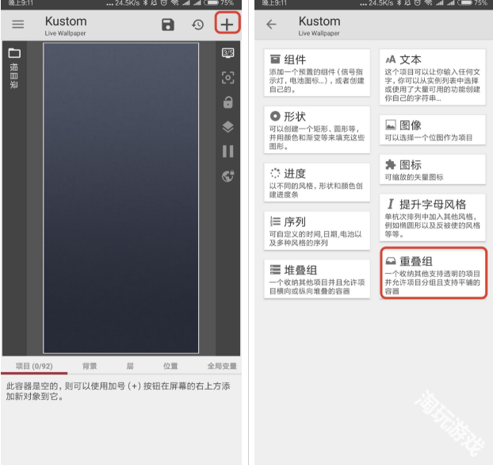Switch to the 背景 tab
Viewport: 493px width, 465px height.
coord(90,366)
